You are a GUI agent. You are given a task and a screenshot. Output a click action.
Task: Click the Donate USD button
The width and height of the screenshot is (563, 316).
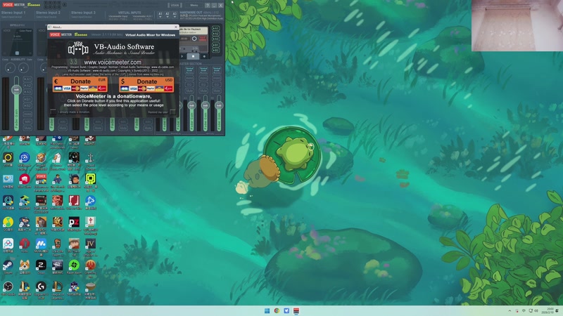[x=146, y=84]
